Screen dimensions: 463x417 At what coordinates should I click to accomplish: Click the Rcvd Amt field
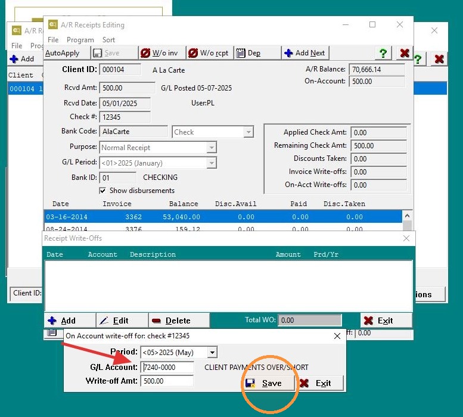128,88
